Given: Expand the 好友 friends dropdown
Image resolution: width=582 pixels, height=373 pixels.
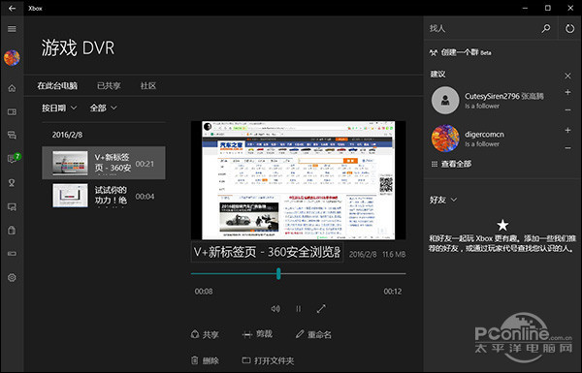Looking at the screenshot, I should click(x=443, y=200).
